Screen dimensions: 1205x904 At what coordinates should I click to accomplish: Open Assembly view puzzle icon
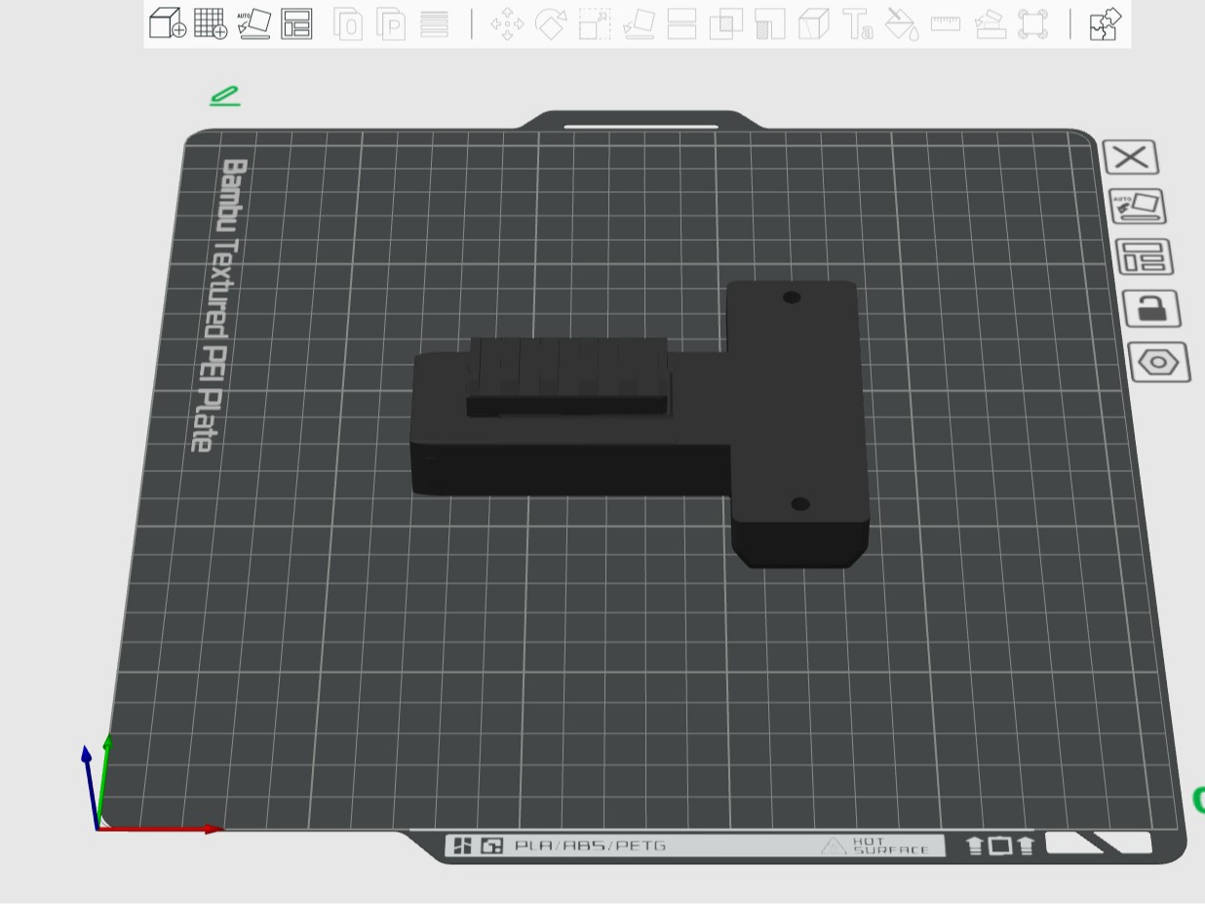[x=1106, y=23]
